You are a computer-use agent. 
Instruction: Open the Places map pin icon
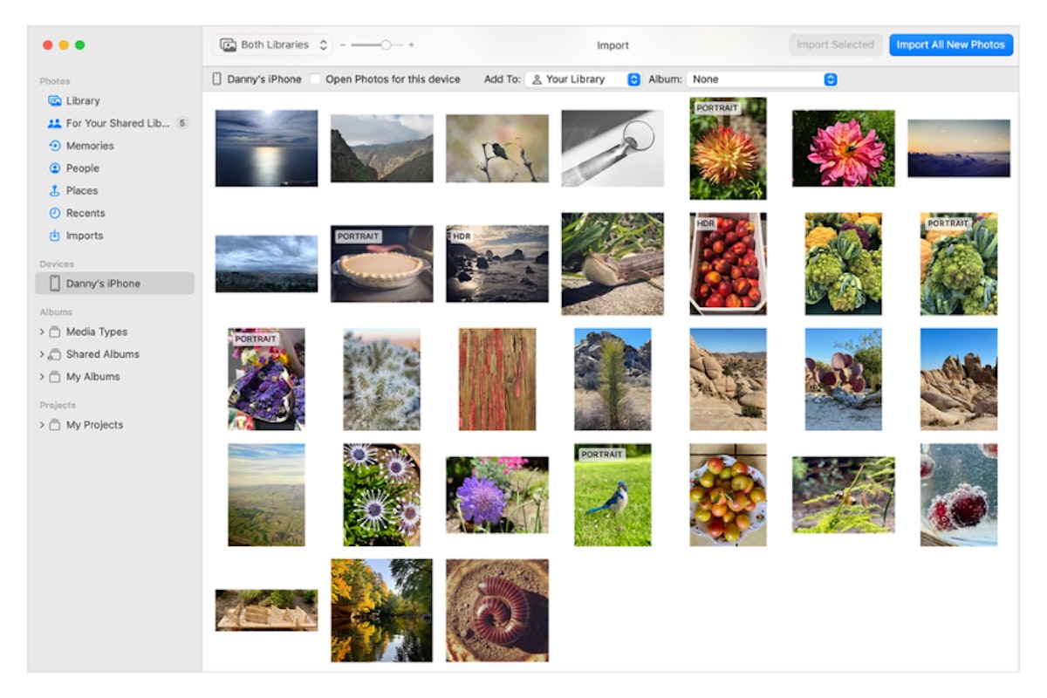54,191
